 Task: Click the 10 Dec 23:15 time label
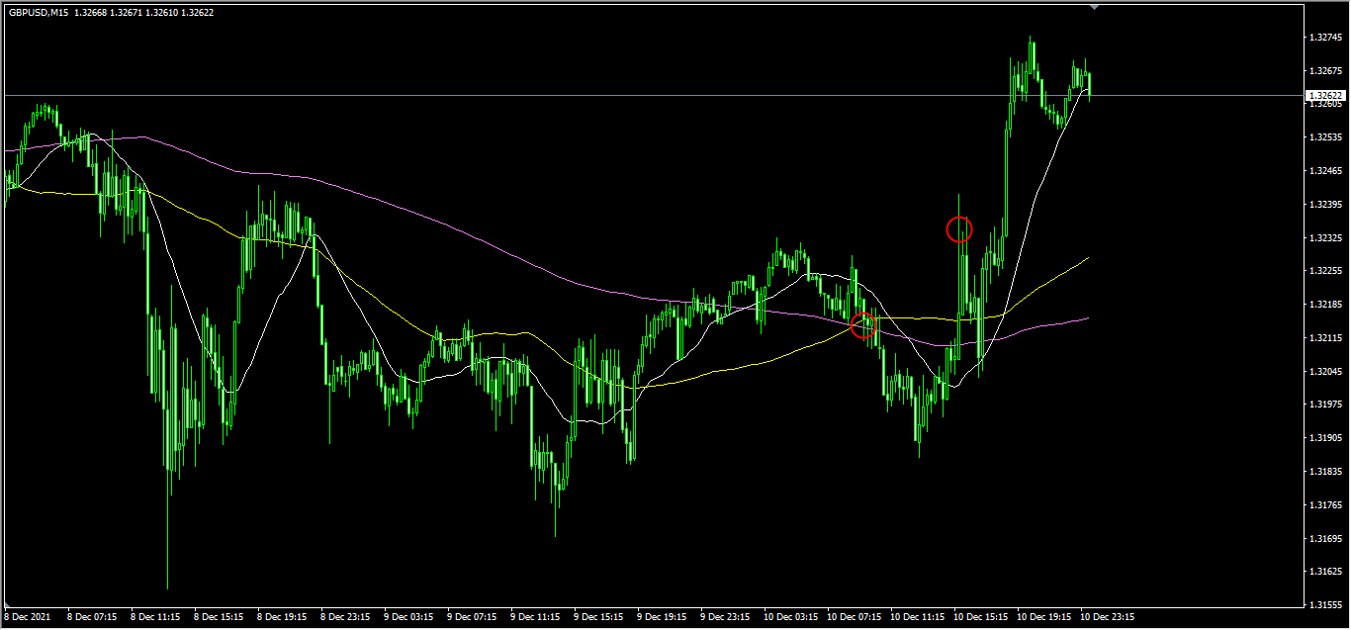coord(1108,617)
